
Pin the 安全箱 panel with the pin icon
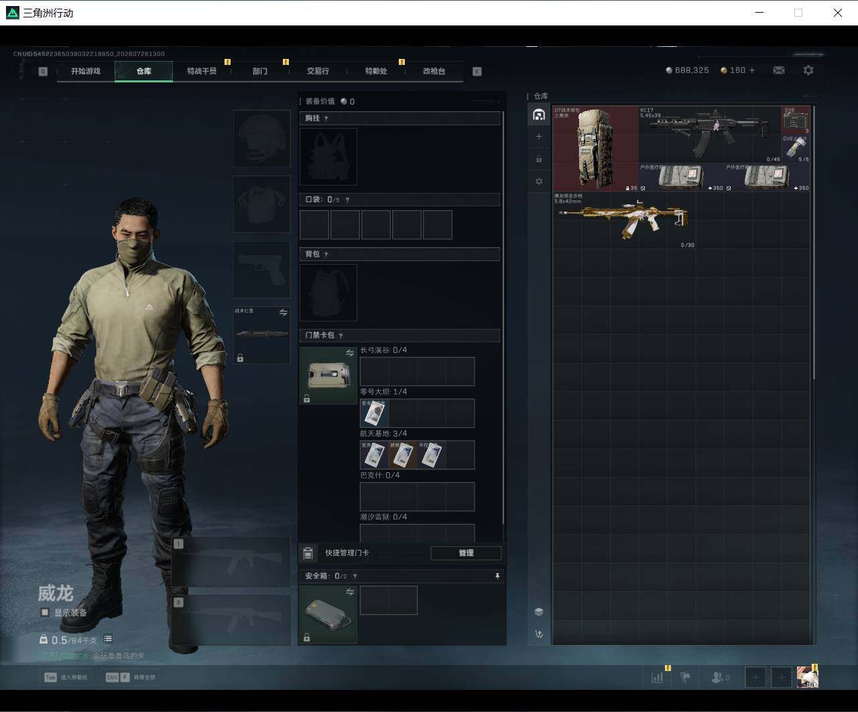pos(497,576)
